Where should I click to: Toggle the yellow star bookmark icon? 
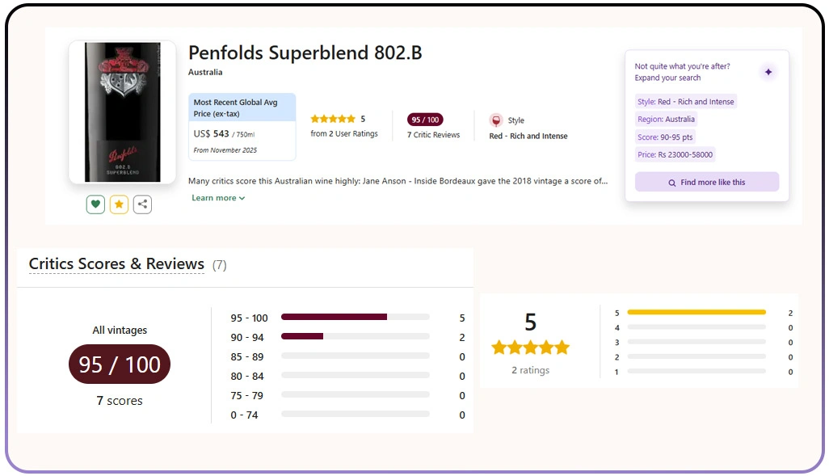pyautogui.click(x=119, y=204)
